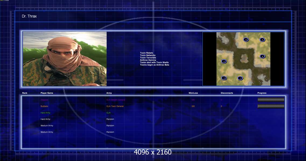Select start position marker 6 on the map
Screen dimensions: 306x161
click(x=262, y=56)
